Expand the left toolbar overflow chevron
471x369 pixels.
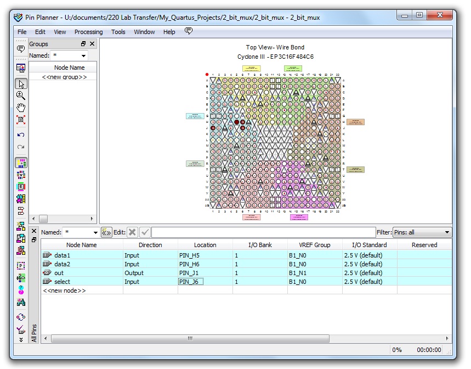tap(21, 340)
